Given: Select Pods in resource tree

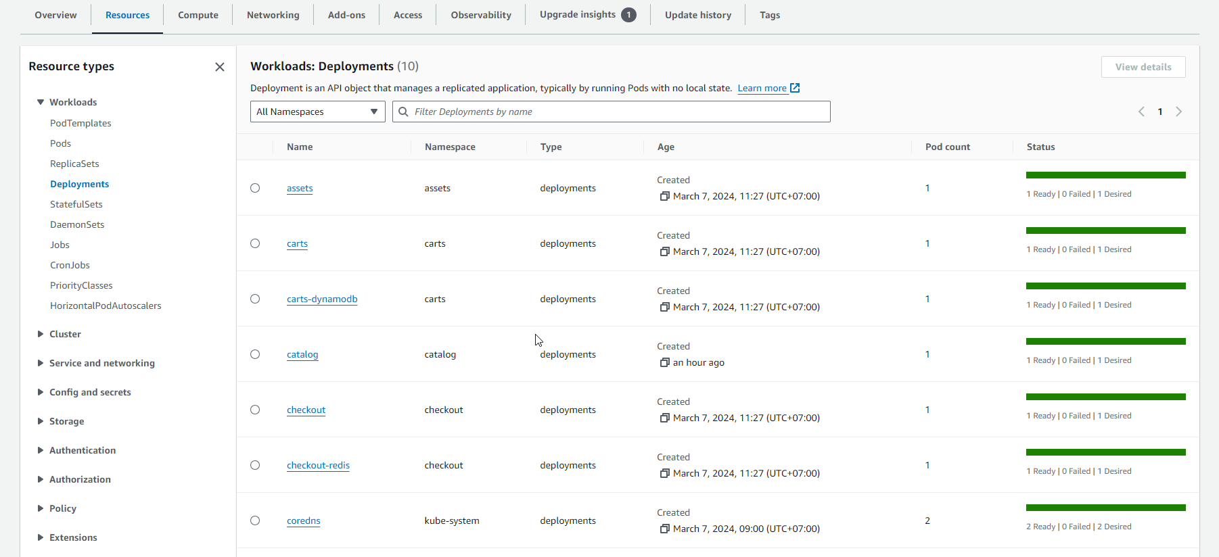Looking at the screenshot, I should click(x=60, y=143).
